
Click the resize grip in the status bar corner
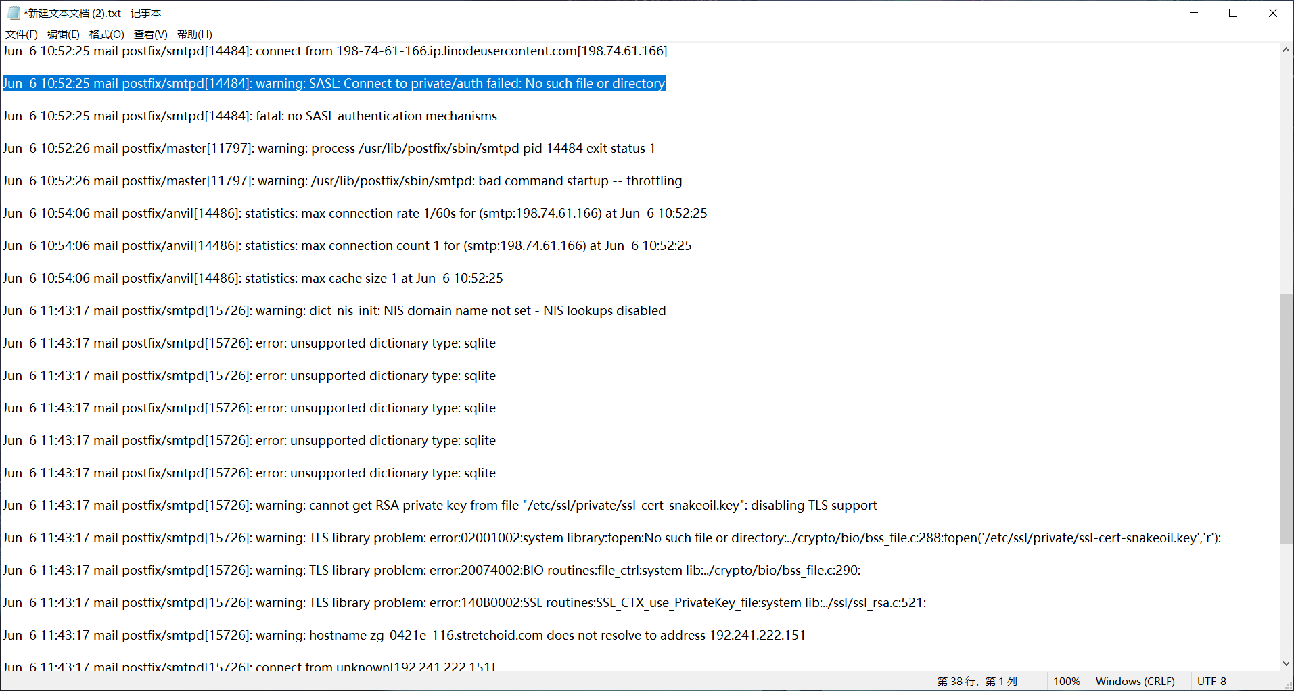(x=1287, y=684)
